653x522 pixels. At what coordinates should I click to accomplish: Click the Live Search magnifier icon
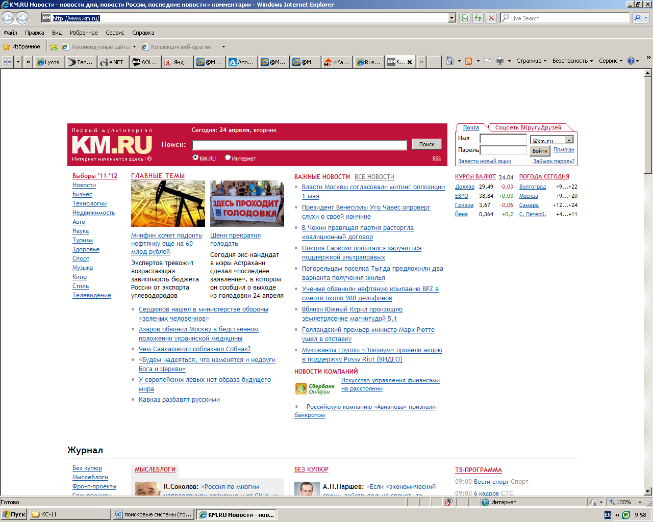pyautogui.click(x=637, y=18)
